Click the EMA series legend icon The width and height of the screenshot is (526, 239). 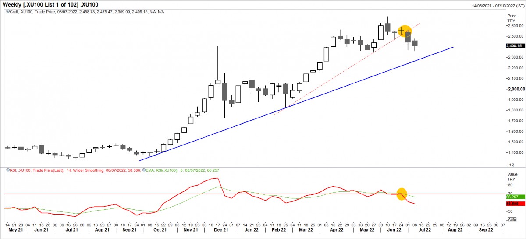coord(145,170)
